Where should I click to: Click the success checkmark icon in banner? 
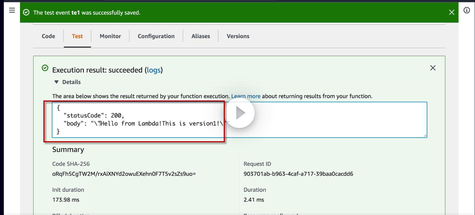(x=26, y=12)
